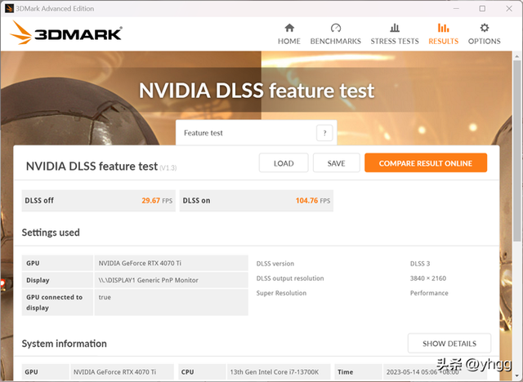523x382 pixels.
Task: Open the Benchmarks gauge icon
Action: click(x=336, y=28)
